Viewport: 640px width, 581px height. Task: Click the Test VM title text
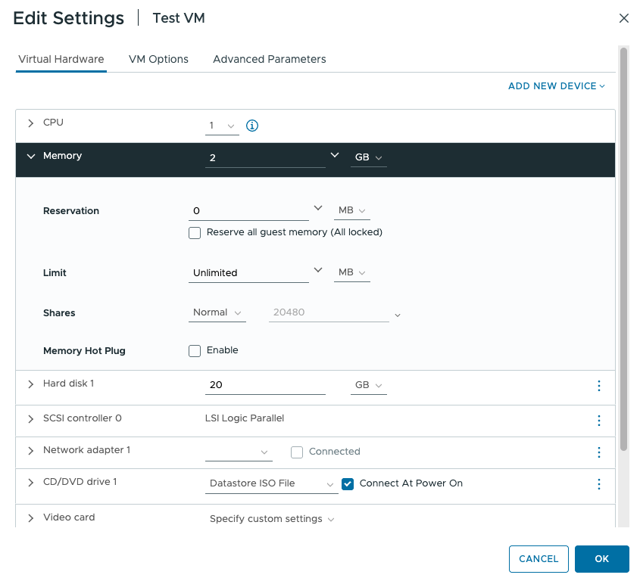(179, 18)
